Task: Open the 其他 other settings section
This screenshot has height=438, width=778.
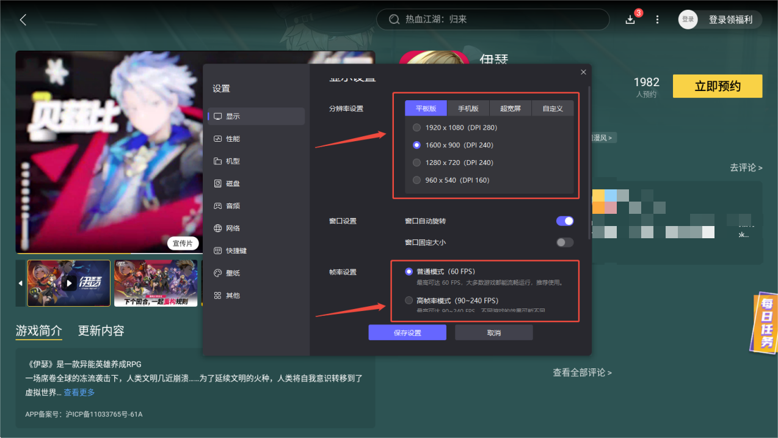Action: click(256, 295)
